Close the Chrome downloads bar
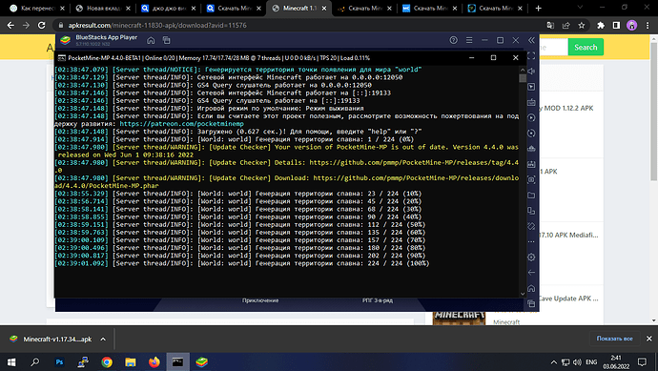 [x=649, y=339]
